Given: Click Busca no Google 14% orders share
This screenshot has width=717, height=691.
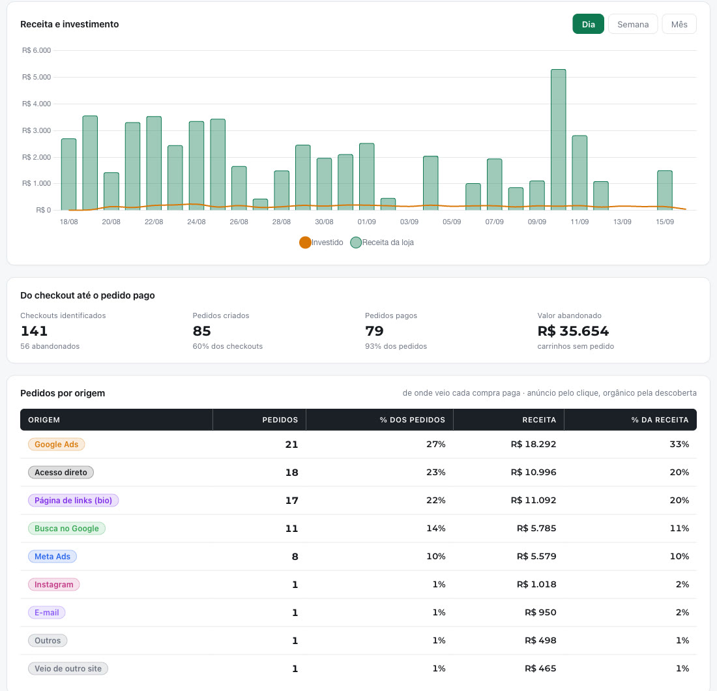Looking at the screenshot, I should tap(436, 528).
